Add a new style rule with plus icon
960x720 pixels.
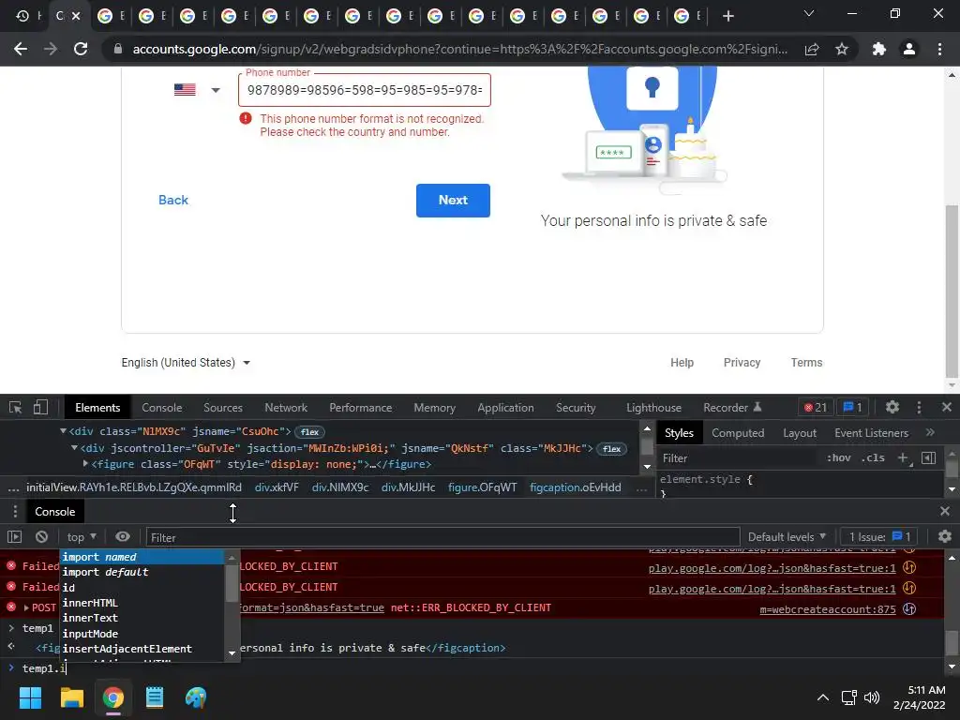(903, 457)
